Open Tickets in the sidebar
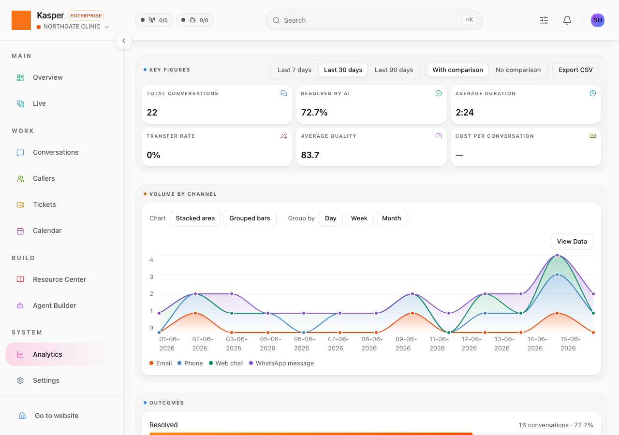Screen dimensions: 619x435 click(x=62, y=204)
